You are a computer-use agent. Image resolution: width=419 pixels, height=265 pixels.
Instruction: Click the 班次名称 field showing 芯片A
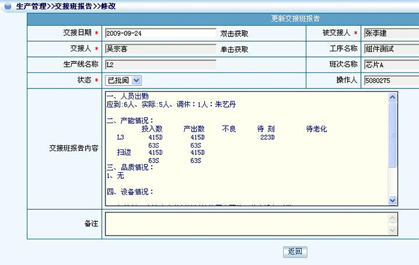pyautogui.click(x=390, y=65)
